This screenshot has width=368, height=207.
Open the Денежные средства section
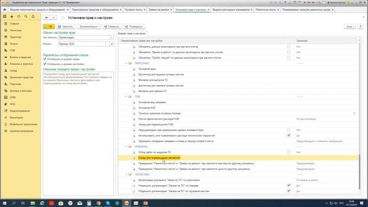[x=21, y=77]
